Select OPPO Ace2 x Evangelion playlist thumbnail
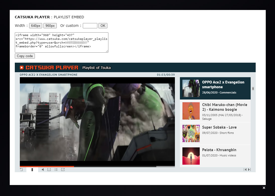Image resolution: width=275 pixels, height=196 pixels. click(x=191, y=88)
